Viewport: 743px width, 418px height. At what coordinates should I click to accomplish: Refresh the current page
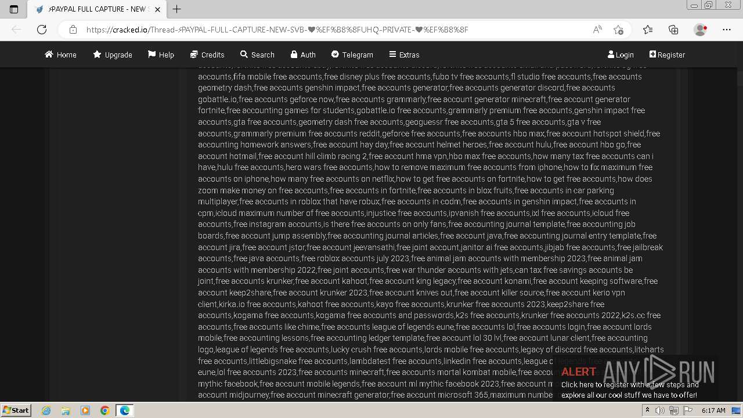tap(42, 30)
